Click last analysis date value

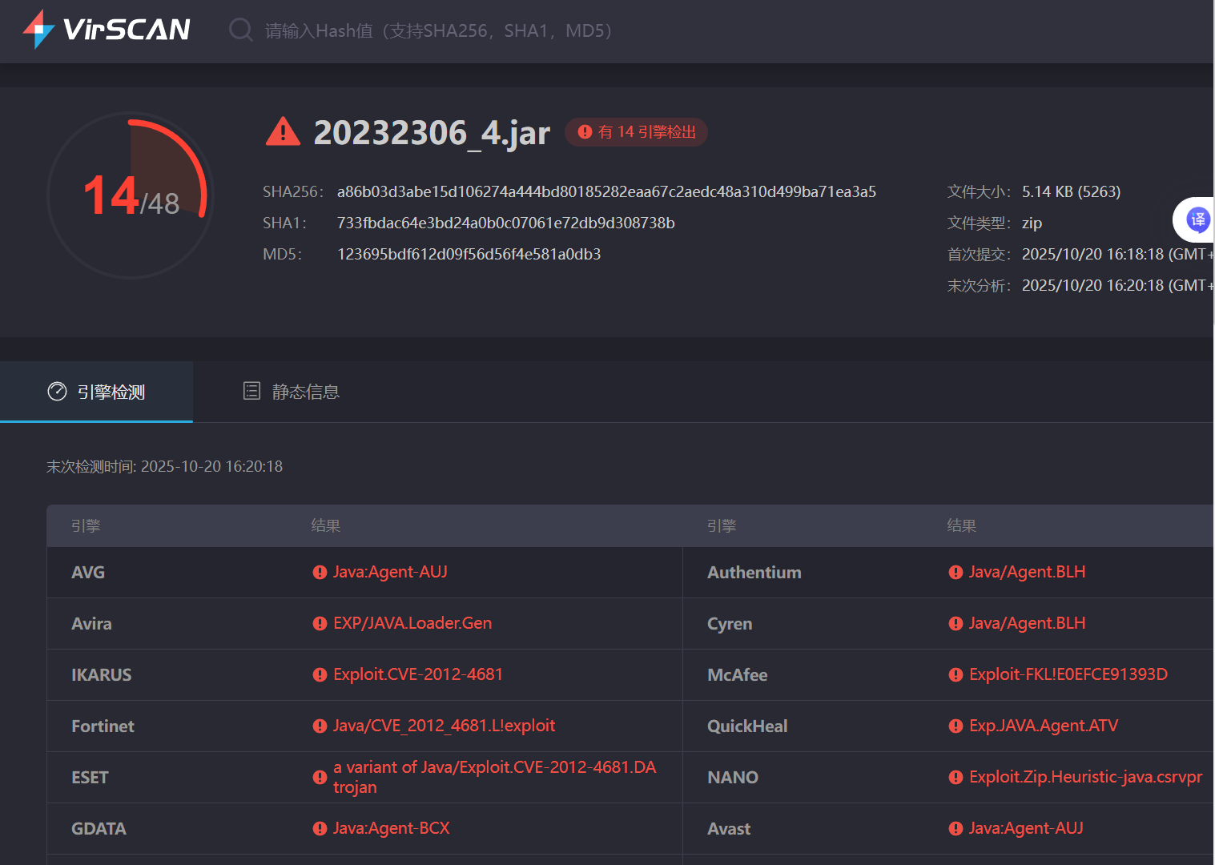pyautogui.click(x=1117, y=285)
